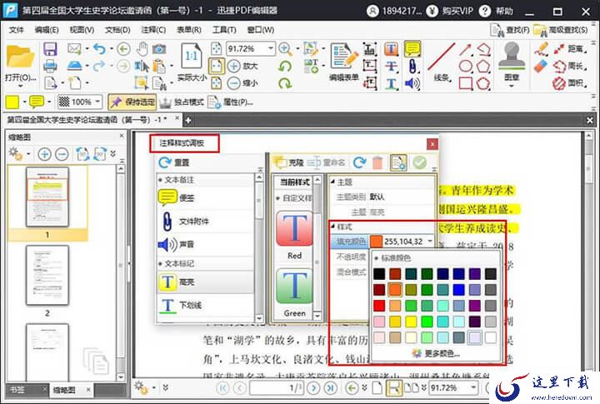Toggle 独占模式 exclusive mode
Screen dimensions: 600x404
point(182,102)
